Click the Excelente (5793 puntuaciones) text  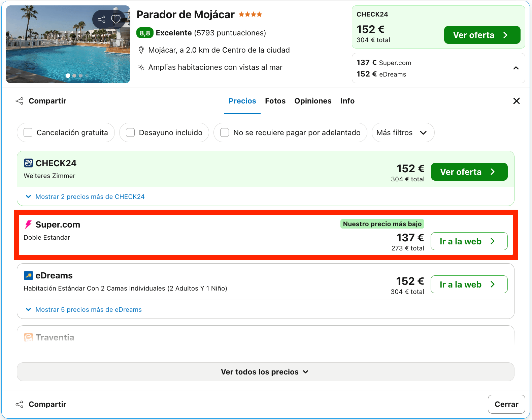pos(211,33)
